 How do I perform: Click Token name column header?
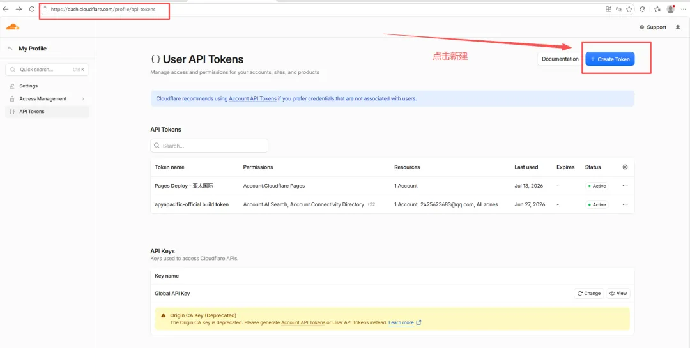click(x=169, y=167)
